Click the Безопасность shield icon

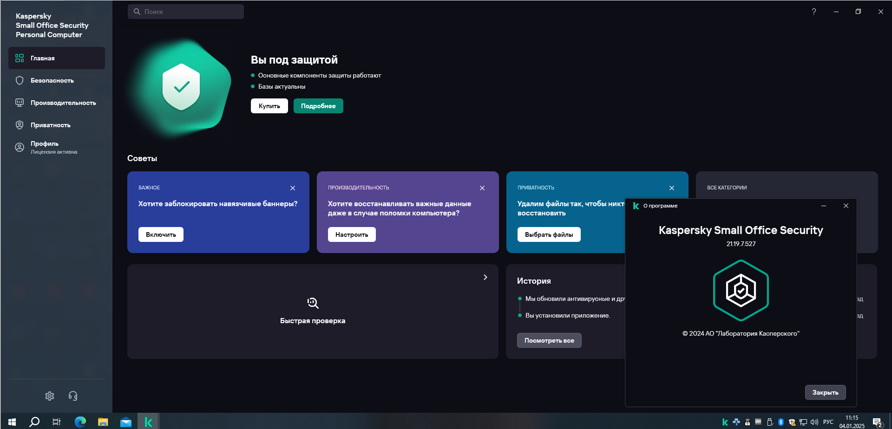pos(20,80)
